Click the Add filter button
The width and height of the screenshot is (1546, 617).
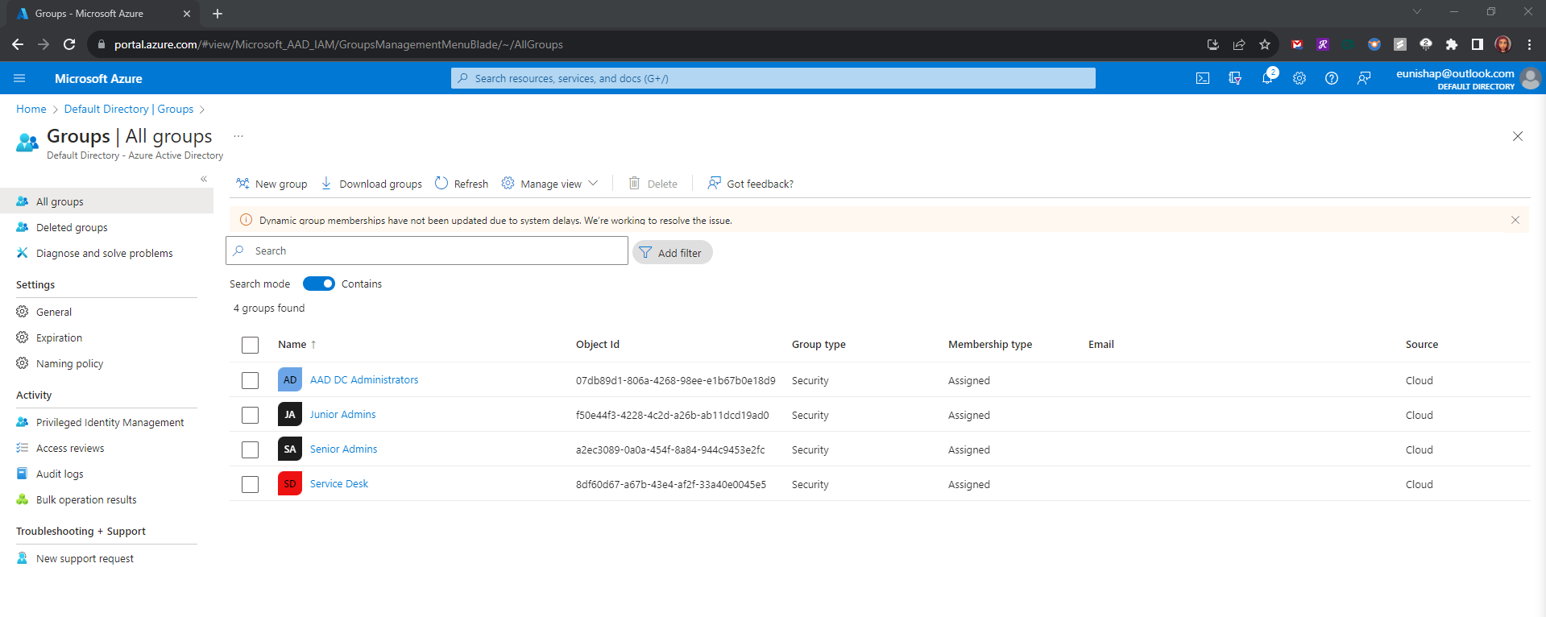click(672, 252)
